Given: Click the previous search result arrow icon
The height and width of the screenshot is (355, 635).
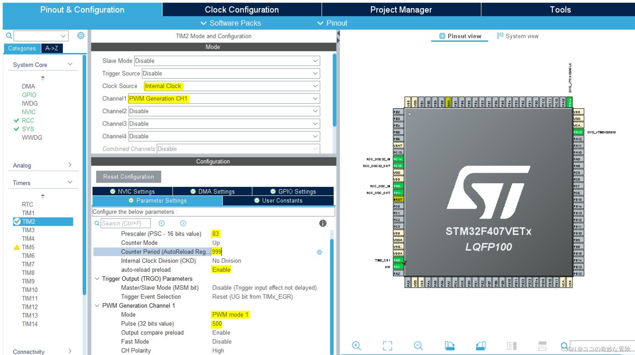Looking at the screenshot, I should pyautogui.click(x=162, y=223).
